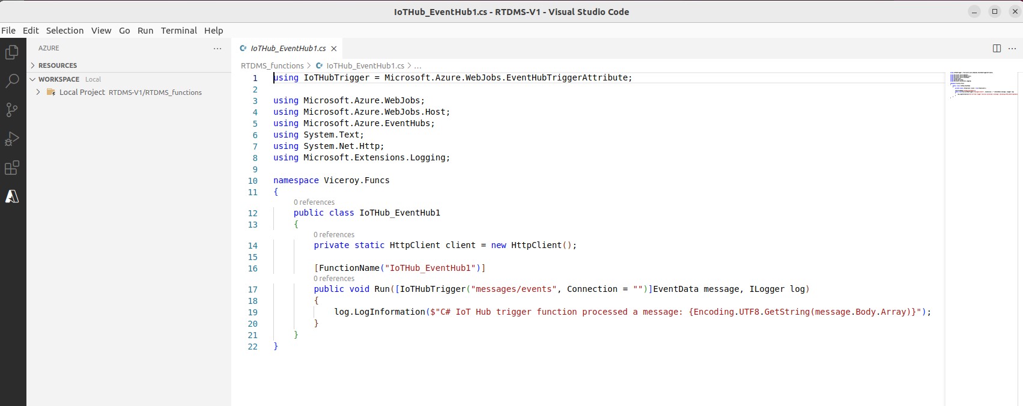Open the Help menu
The image size is (1023, 406).
point(213,31)
